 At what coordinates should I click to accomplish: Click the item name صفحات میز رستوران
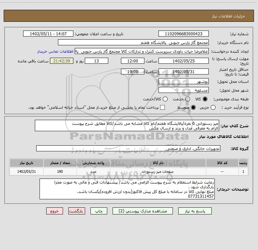coord(158,171)
